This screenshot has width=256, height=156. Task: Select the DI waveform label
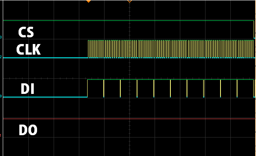point(28,89)
